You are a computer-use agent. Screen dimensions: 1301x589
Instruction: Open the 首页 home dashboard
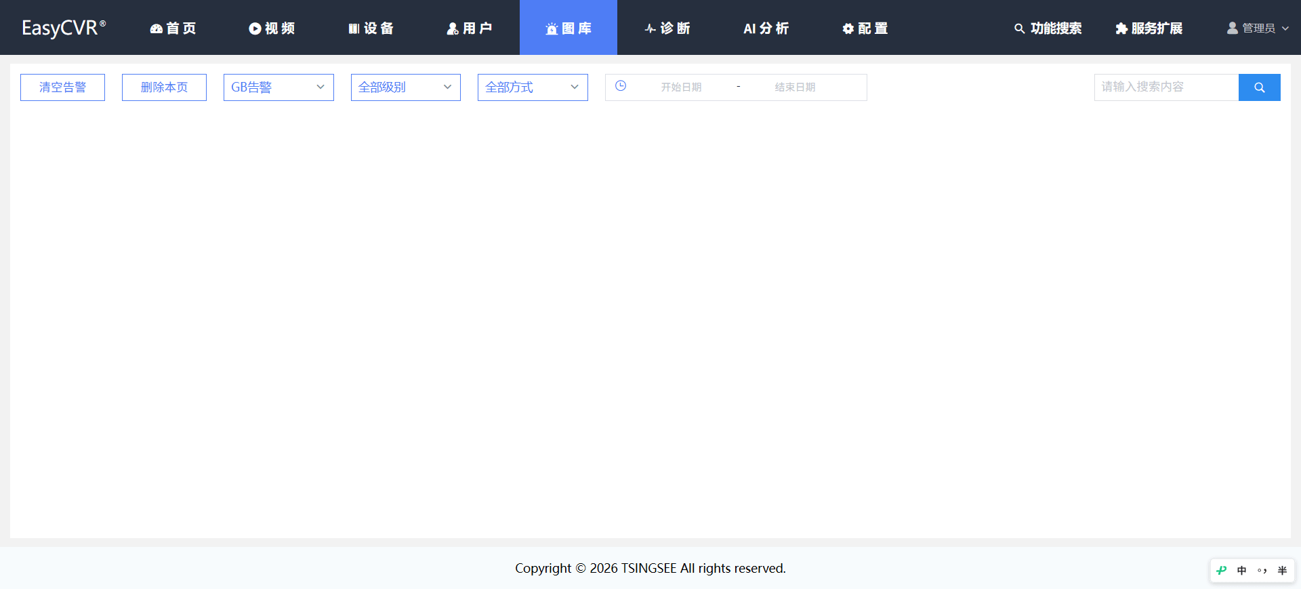coord(173,28)
